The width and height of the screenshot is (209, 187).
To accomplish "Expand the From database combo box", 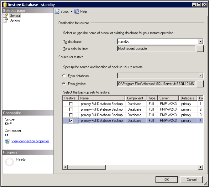I will click(x=160, y=76).
